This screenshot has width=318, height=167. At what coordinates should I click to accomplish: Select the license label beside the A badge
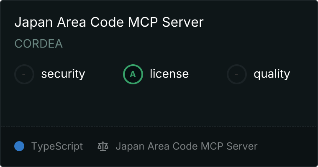click(169, 74)
